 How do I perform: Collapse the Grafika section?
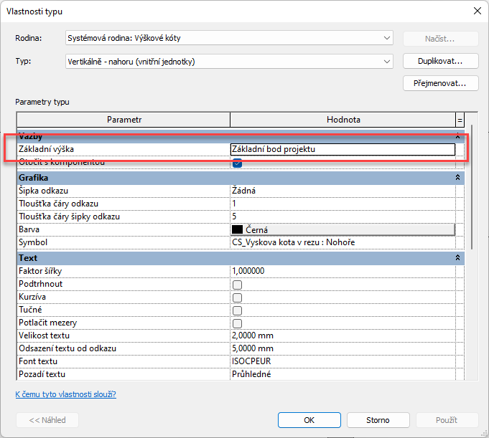click(457, 178)
